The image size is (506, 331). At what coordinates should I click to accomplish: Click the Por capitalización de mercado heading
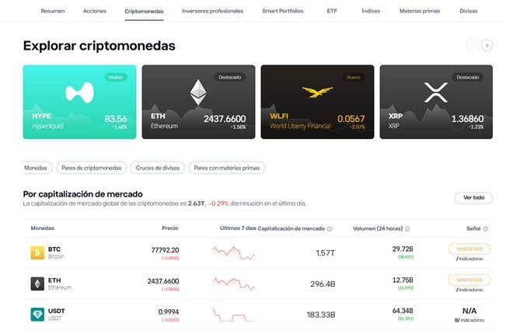(x=82, y=194)
